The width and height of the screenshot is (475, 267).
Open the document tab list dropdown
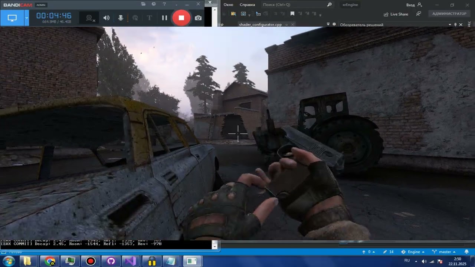[x=328, y=24]
